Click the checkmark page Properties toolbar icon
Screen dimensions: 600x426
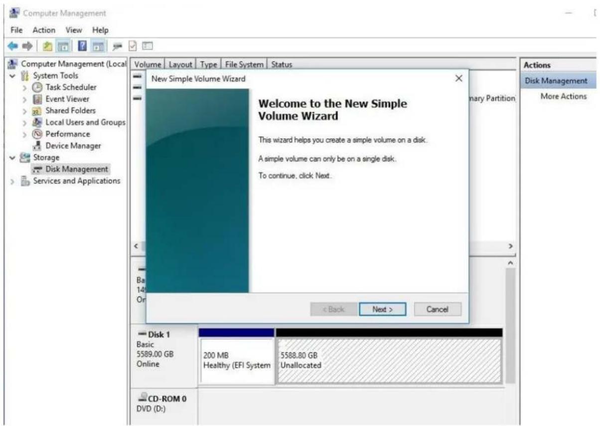tap(132, 46)
